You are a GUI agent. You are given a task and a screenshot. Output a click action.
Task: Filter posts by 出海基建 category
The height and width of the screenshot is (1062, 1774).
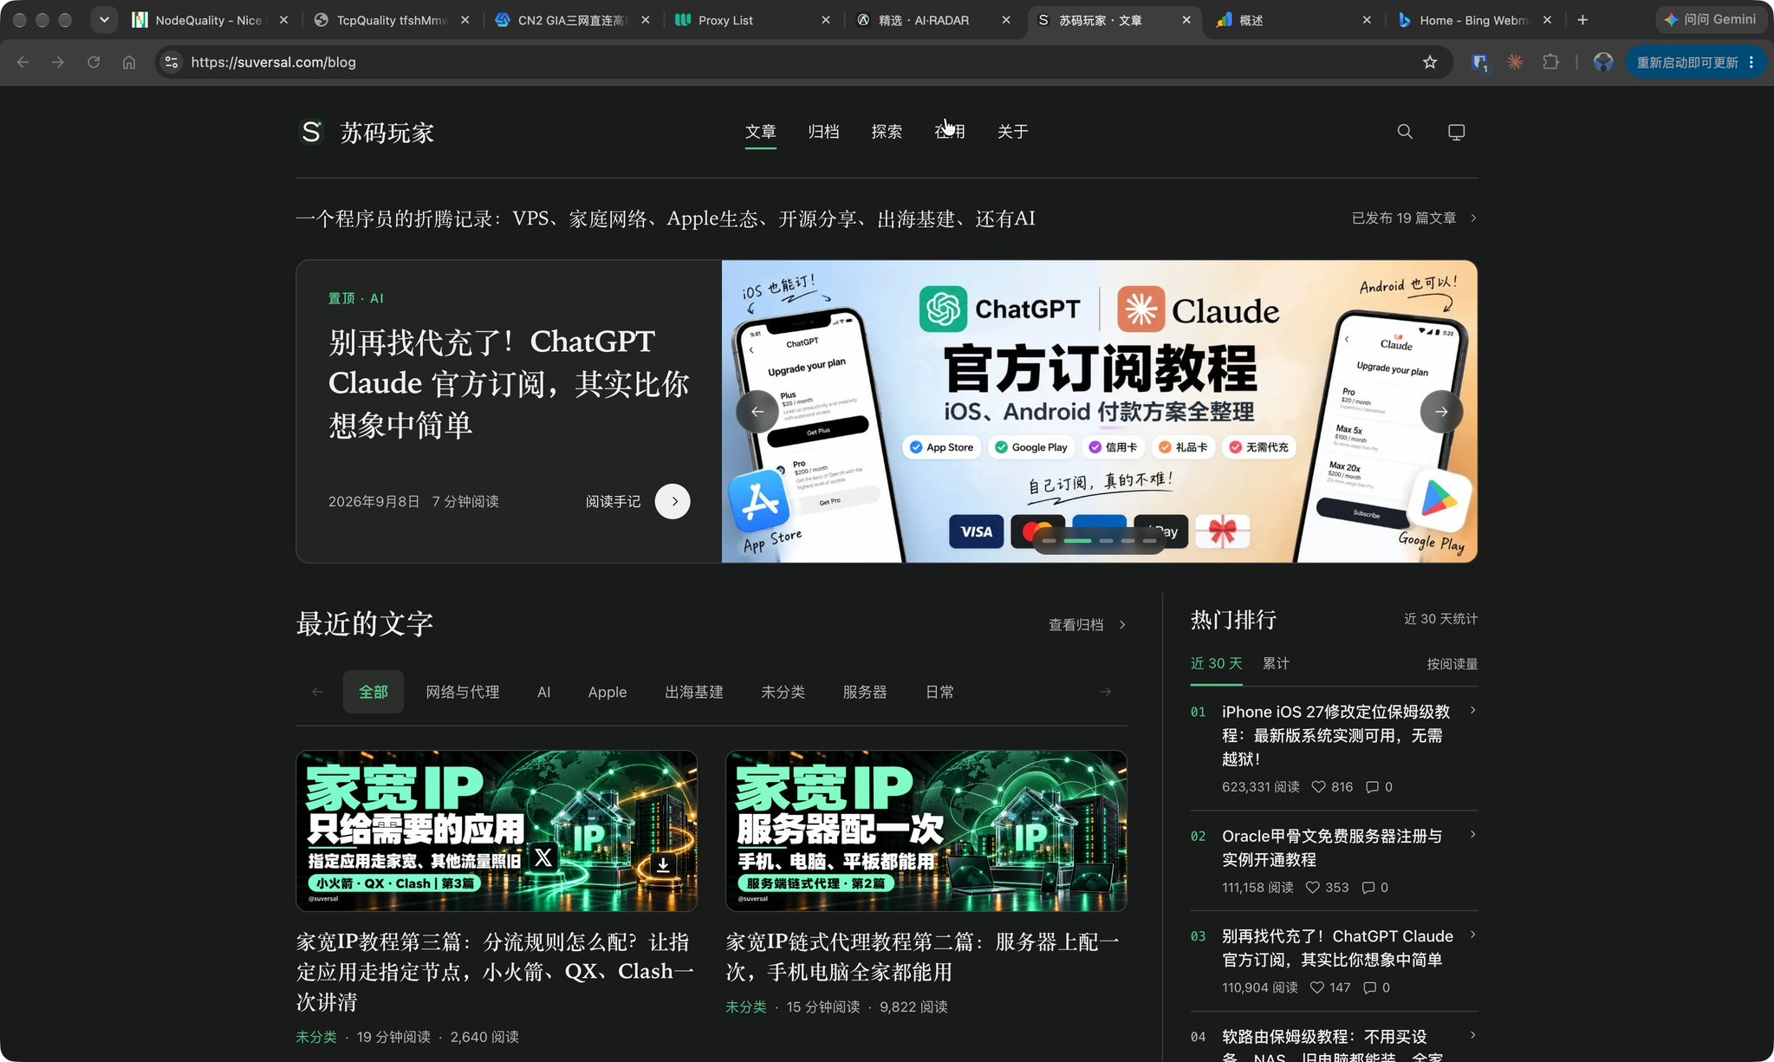(x=694, y=692)
